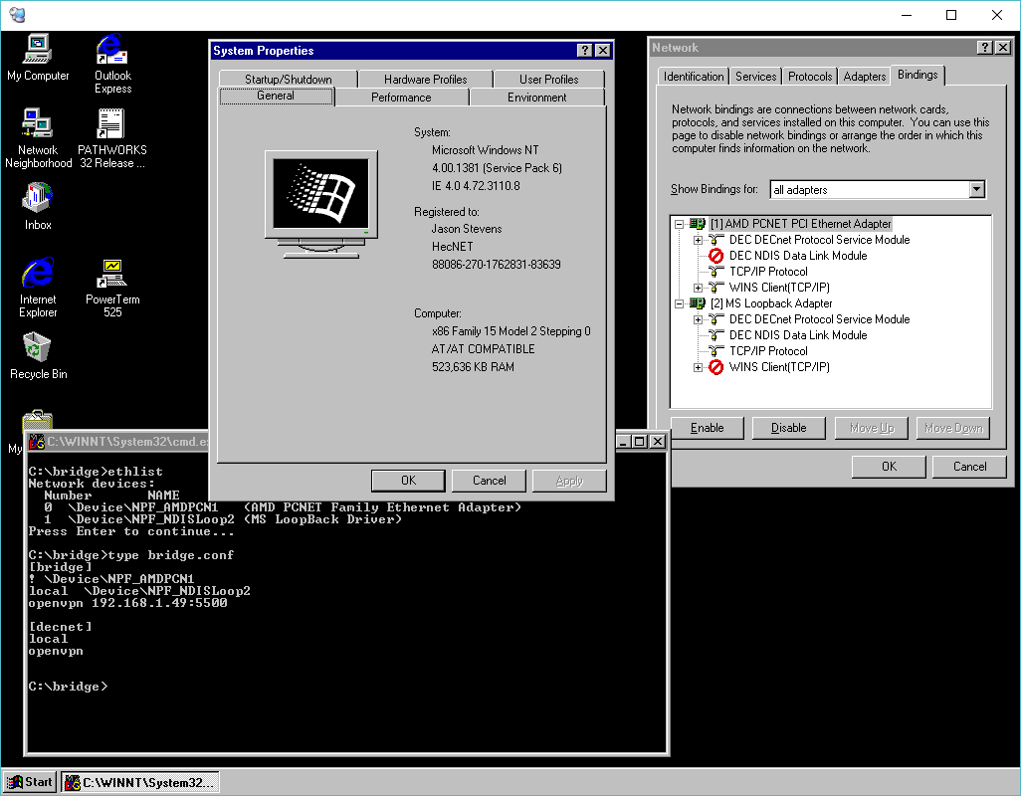Image resolution: width=1021 pixels, height=796 pixels.
Task: Click the Windows logo monitor image
Action: click(321, 204)
